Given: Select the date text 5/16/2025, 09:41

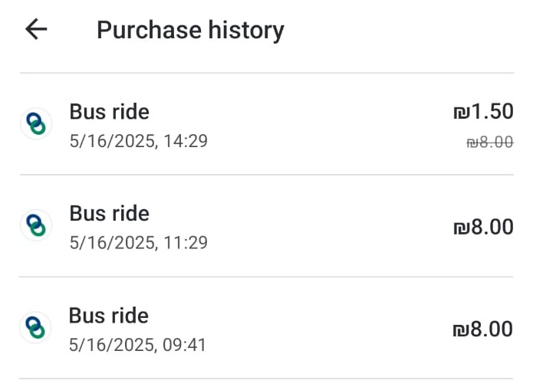Looking at the screenshot, I should (138, 345).
